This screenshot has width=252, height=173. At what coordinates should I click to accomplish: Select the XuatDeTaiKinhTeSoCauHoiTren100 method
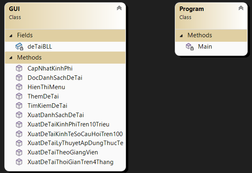(75, 134)
